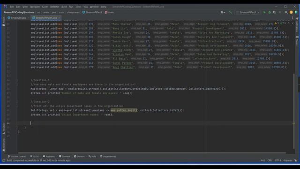Image resolution: width=300 pixels, height=169 pixels.
Task: Open the Code menu
Action: pos(45,7)
